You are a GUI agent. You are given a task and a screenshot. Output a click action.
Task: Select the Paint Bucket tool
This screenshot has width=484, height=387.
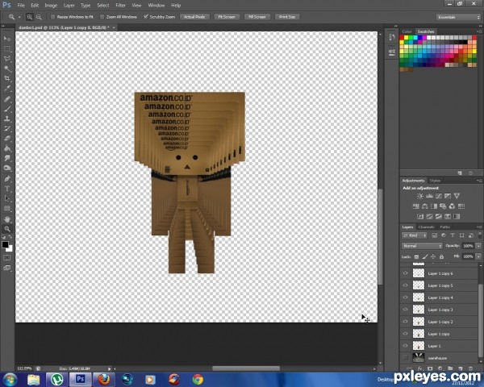(x=6, y=148)
